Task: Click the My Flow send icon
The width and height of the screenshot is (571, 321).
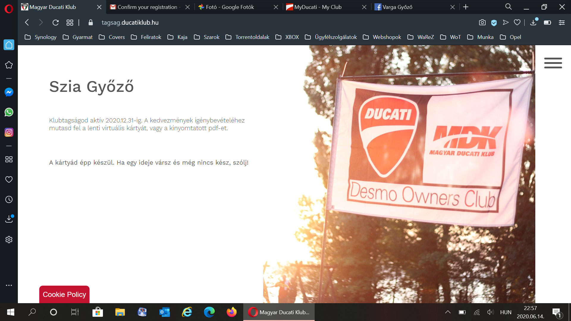Action: click(x=506, y=23)
